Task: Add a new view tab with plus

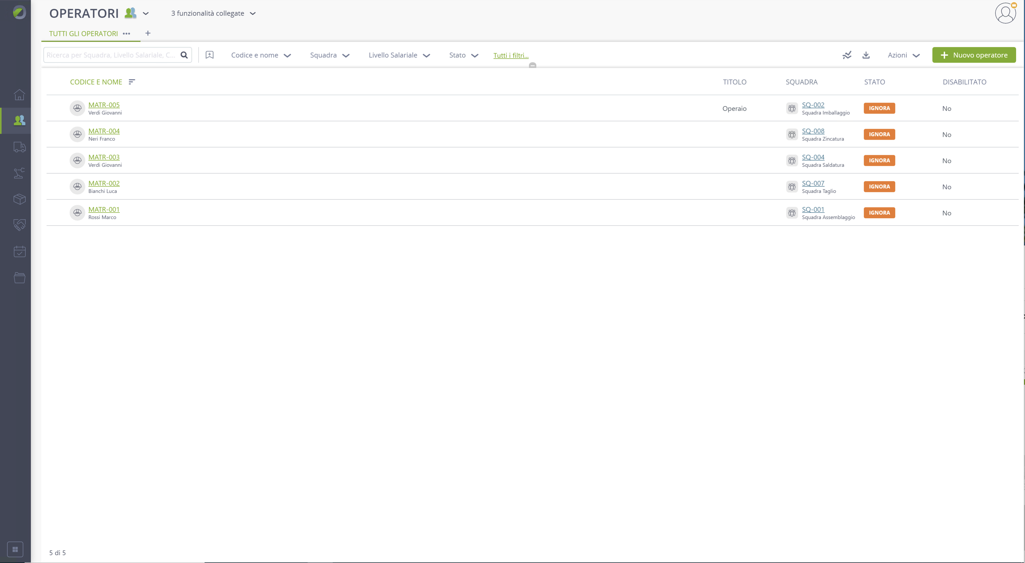Action: click(x=148, y=33)
